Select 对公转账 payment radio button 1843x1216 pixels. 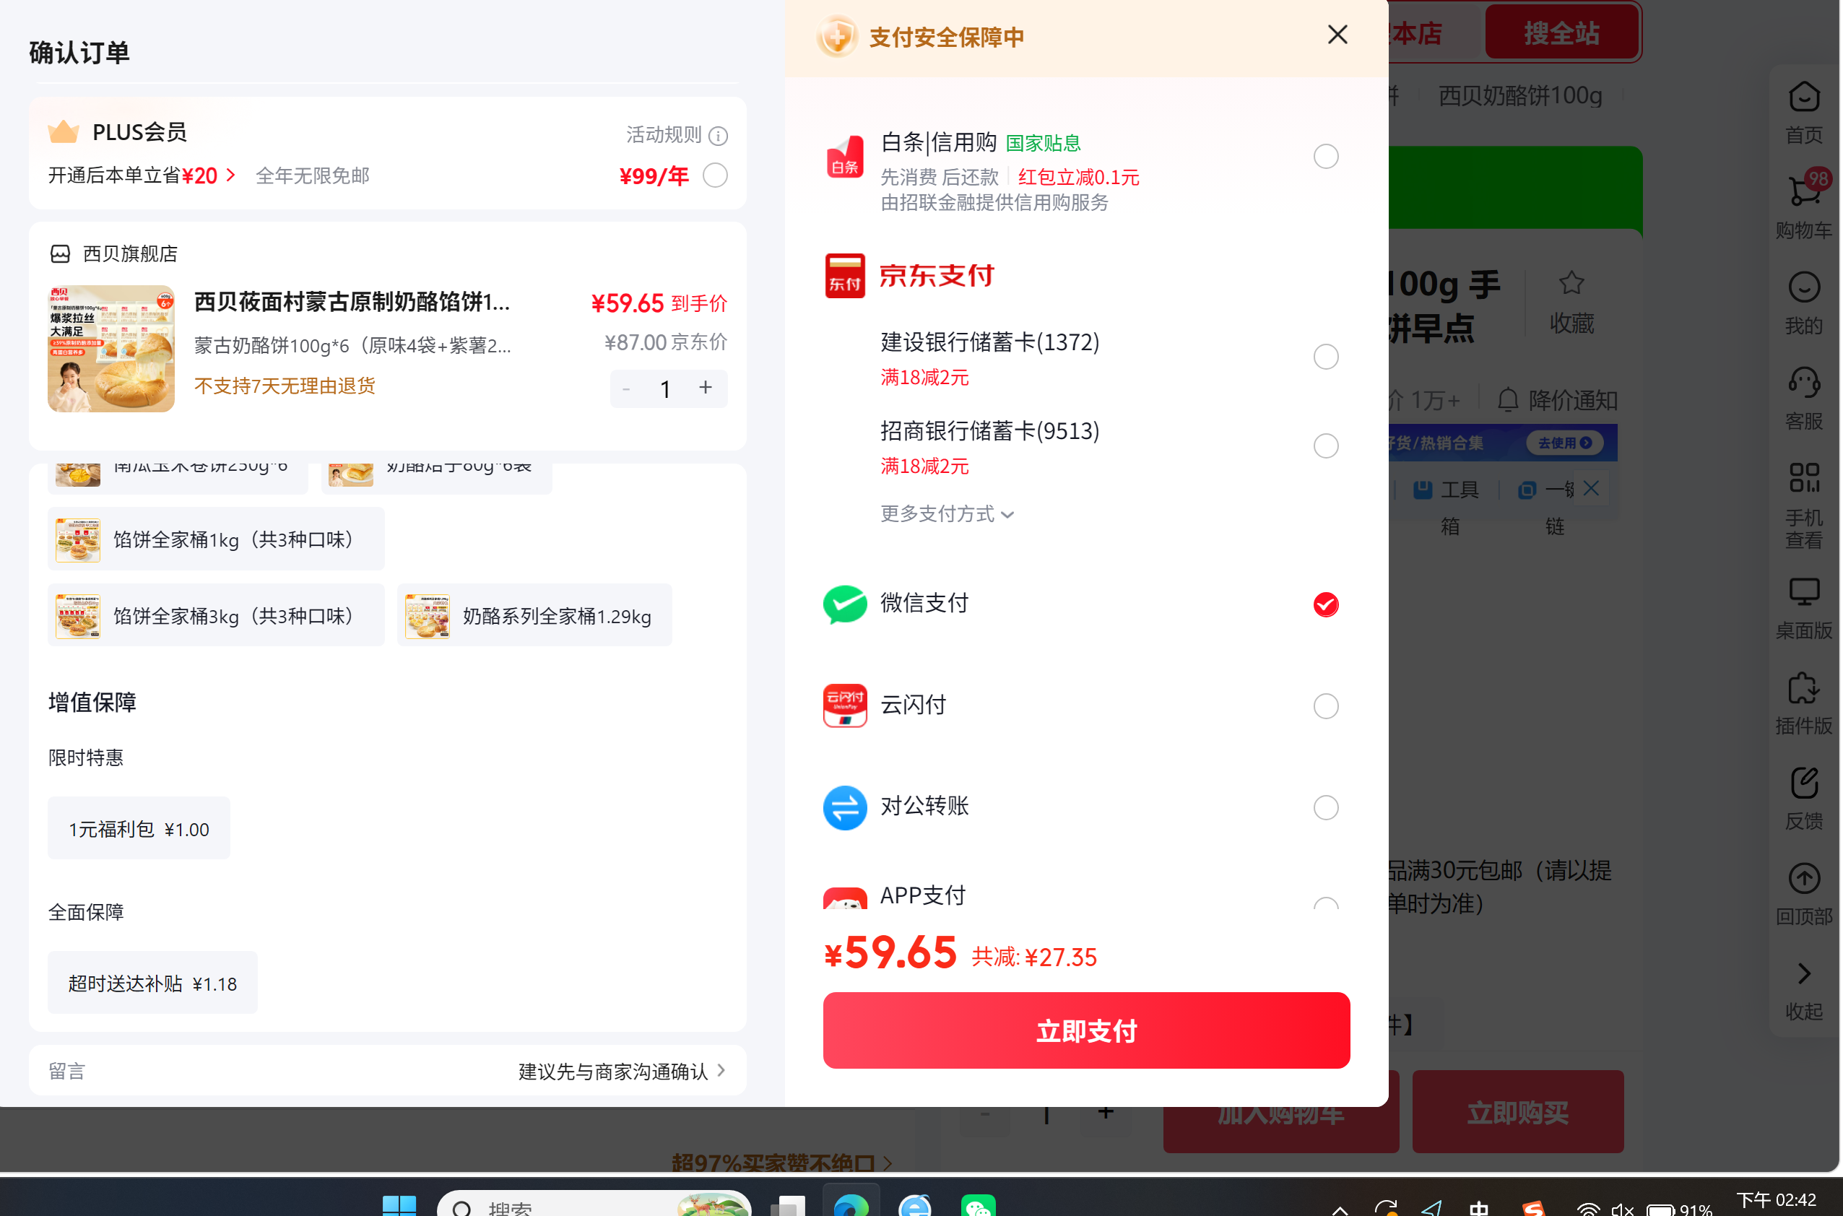[1326, 808]
